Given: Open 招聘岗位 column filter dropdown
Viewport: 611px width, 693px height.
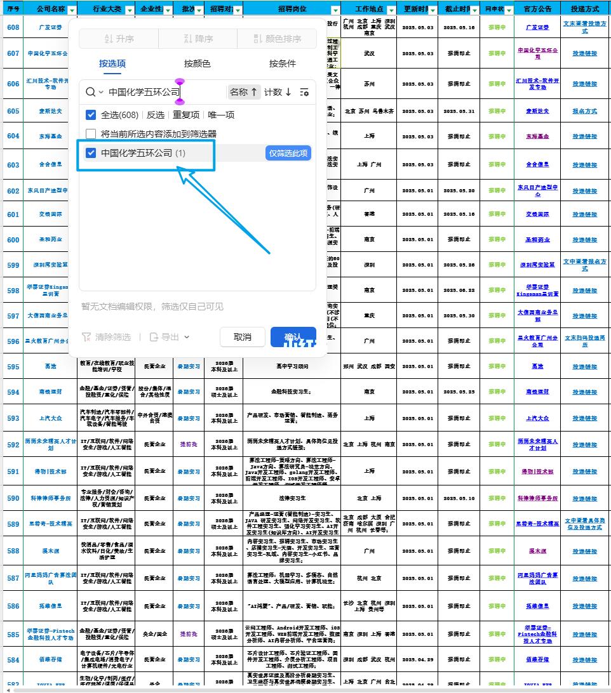Looking at the screenshot, I should [335, 10].
